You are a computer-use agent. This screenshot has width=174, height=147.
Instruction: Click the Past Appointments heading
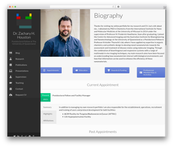(103, 132)
